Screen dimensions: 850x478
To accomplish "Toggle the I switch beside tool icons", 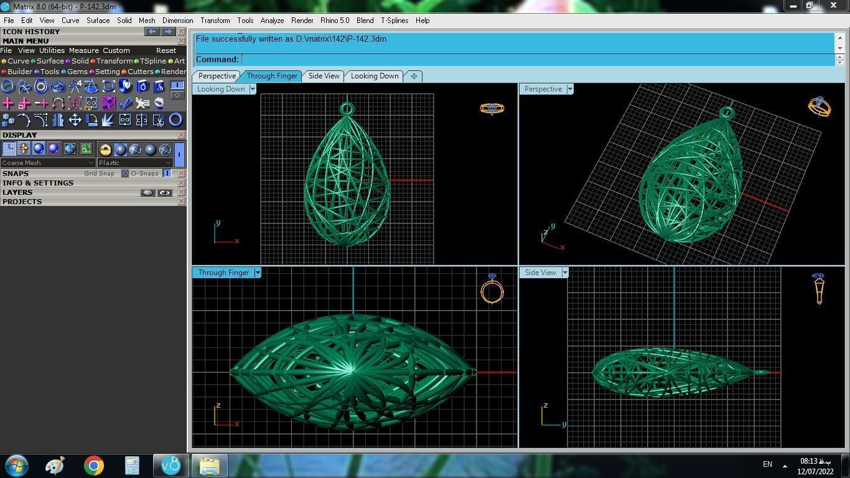I will coord(177,85).
